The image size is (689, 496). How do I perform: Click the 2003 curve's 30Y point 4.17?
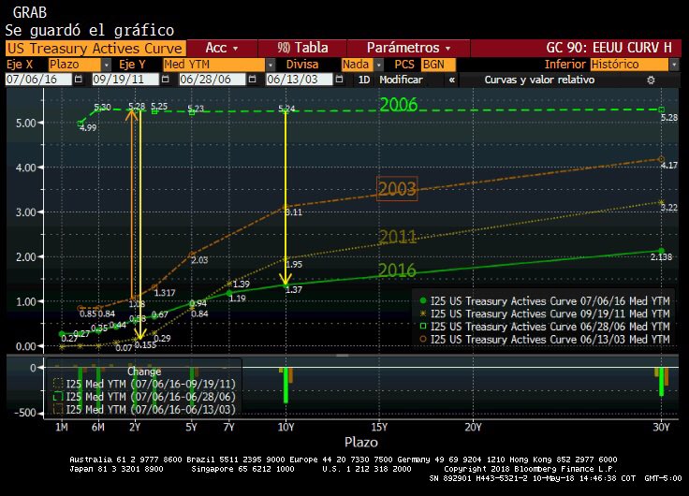coord(662,159)
